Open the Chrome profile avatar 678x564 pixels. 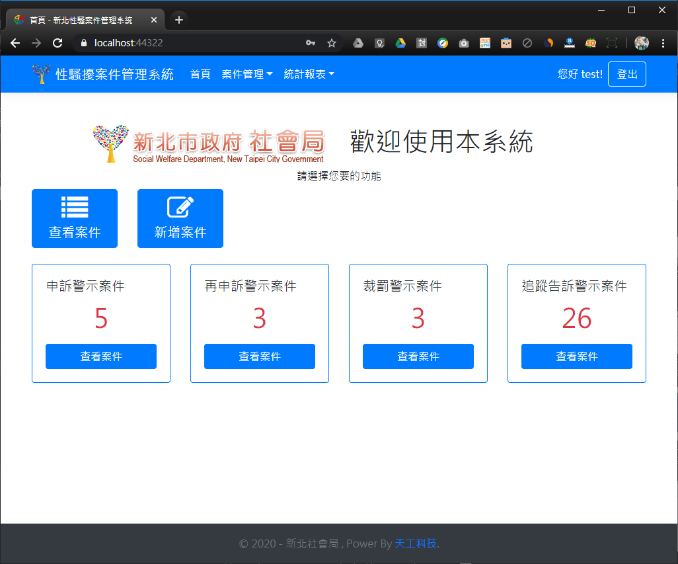pos(641,43)
